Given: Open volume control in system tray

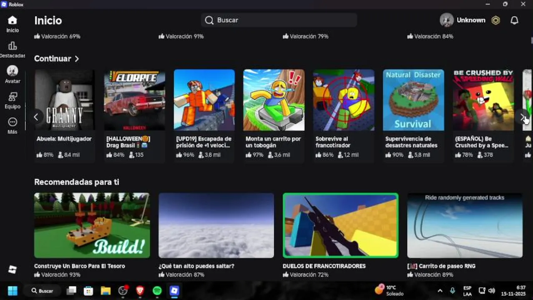Looking at the screenshot, I should point(492,290).
